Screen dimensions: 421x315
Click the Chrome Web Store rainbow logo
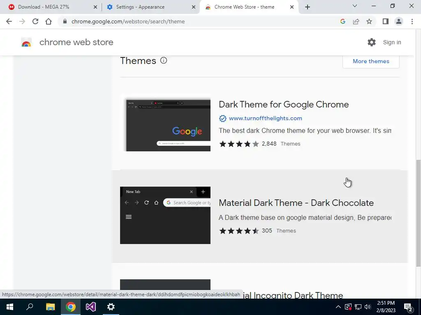[x=26, y=42]
